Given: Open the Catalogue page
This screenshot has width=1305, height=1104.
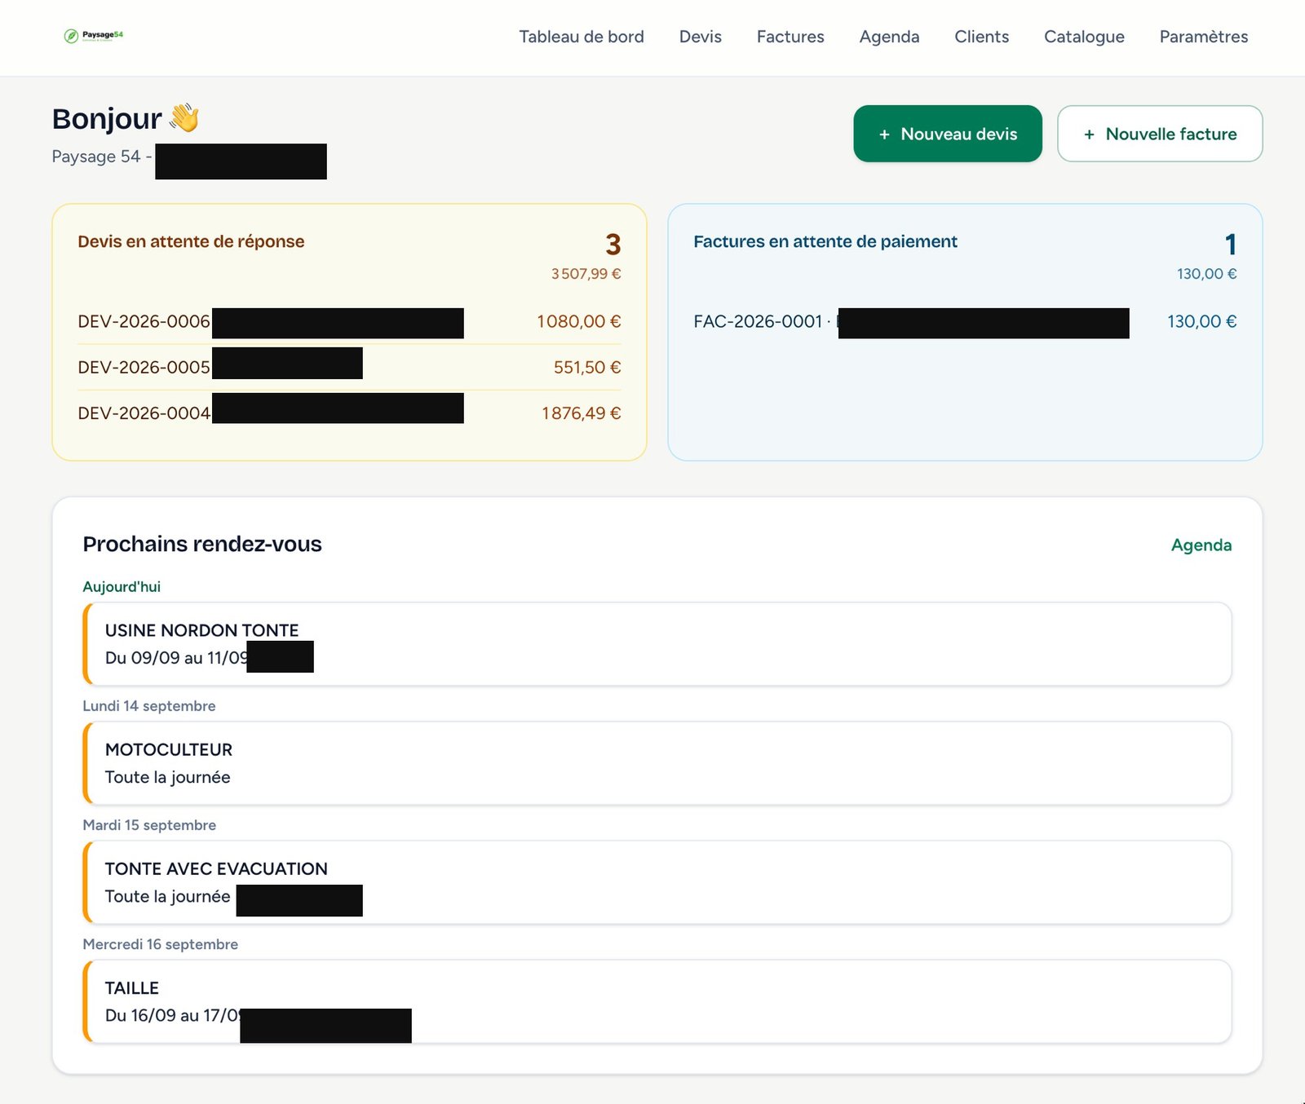Looking at the screenshot, I should pyautogui.click(x=1084, y=37).
